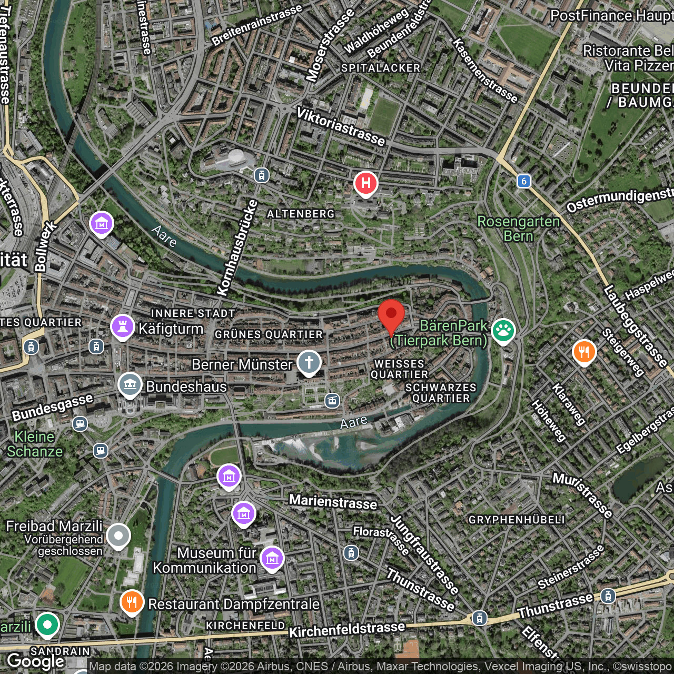Select the green pin near Marzili label
The height and width of the screenshot is (674, 674).
pyautogui.click(x=47, y=626)
